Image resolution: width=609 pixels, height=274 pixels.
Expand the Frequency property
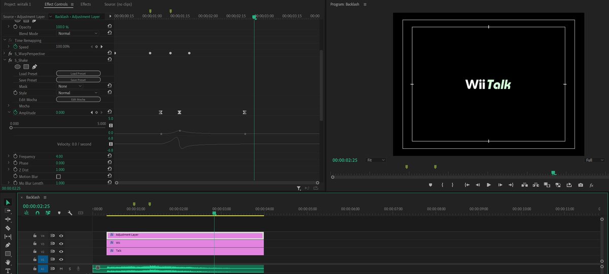tap(9, 156)
